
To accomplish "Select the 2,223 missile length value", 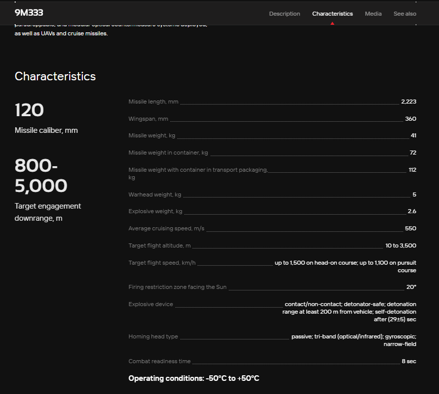I will pos(409,102).
